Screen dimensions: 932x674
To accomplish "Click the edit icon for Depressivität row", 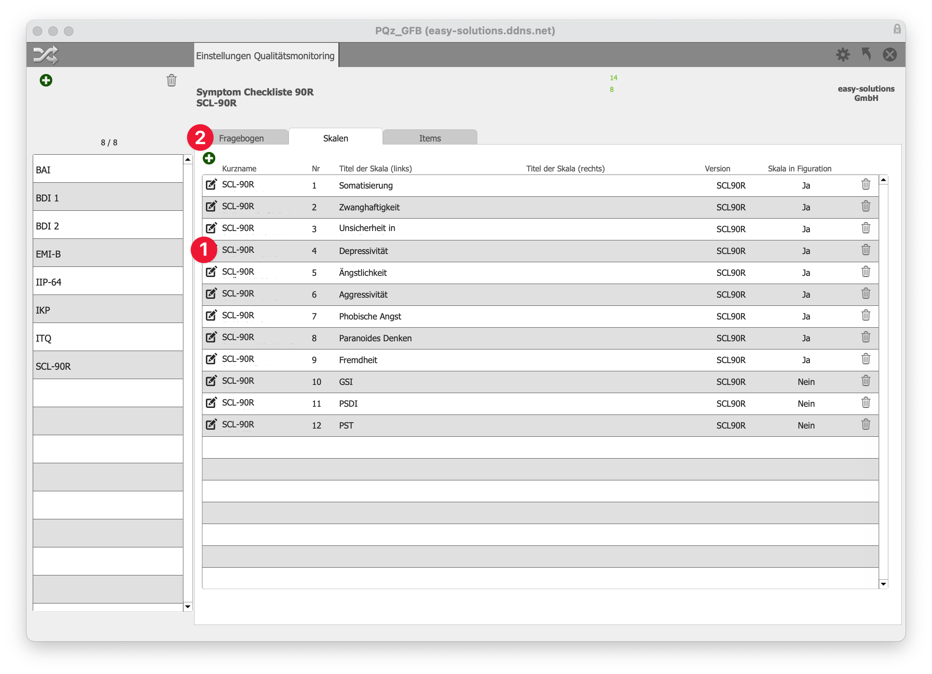I will coord(213,250).
